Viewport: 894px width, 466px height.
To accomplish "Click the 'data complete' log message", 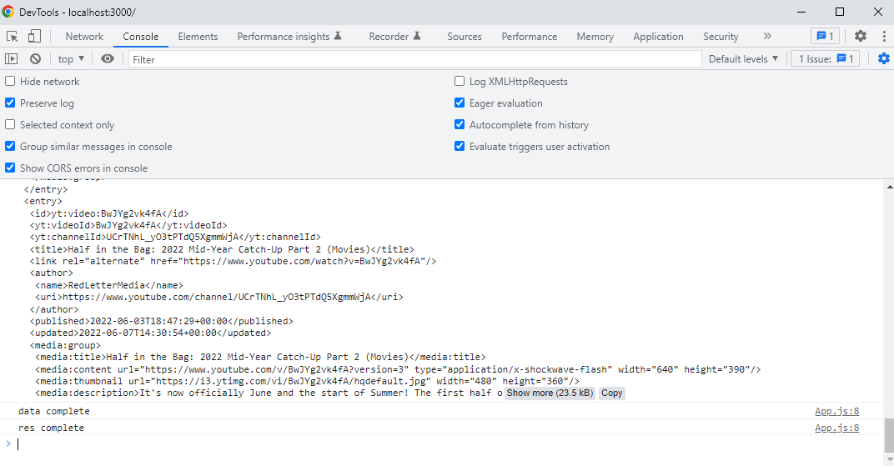I will coord(53,411).
